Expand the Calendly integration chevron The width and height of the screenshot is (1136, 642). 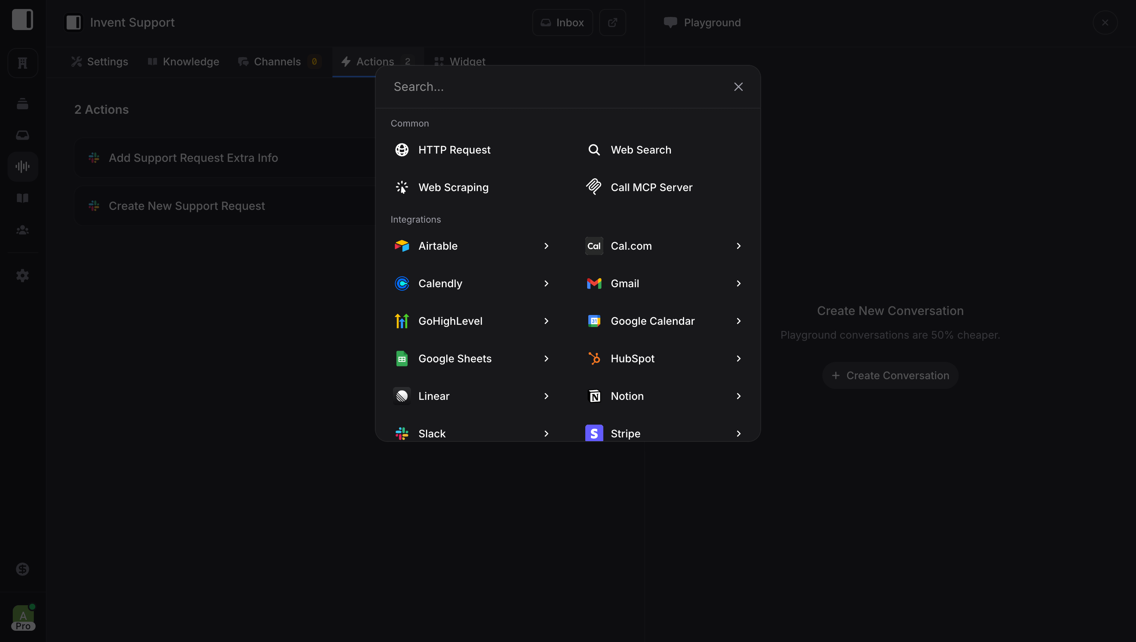coord(546,283)
